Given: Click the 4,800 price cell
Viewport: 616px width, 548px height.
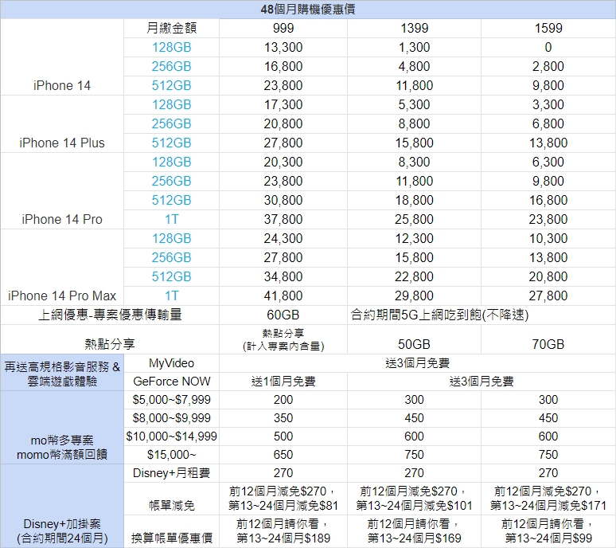Looking at the screenshot, I should click(414, 66).
